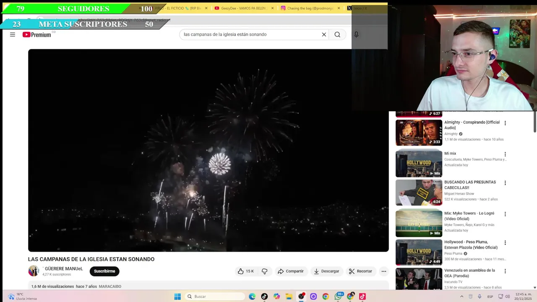Open the volume control in system tray
537x302 pixels.
508,297
